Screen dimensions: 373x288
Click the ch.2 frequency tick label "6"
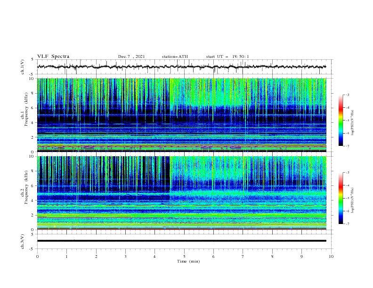coord(32,186)
